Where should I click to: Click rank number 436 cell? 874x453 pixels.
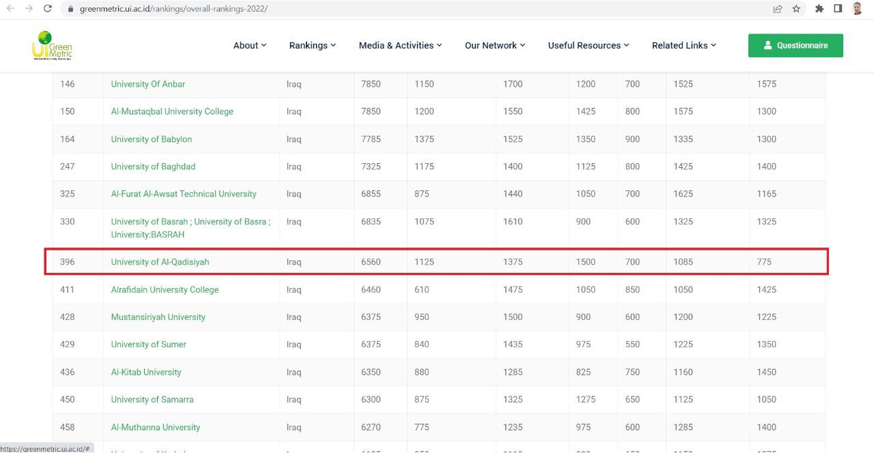tap(68, 372)
